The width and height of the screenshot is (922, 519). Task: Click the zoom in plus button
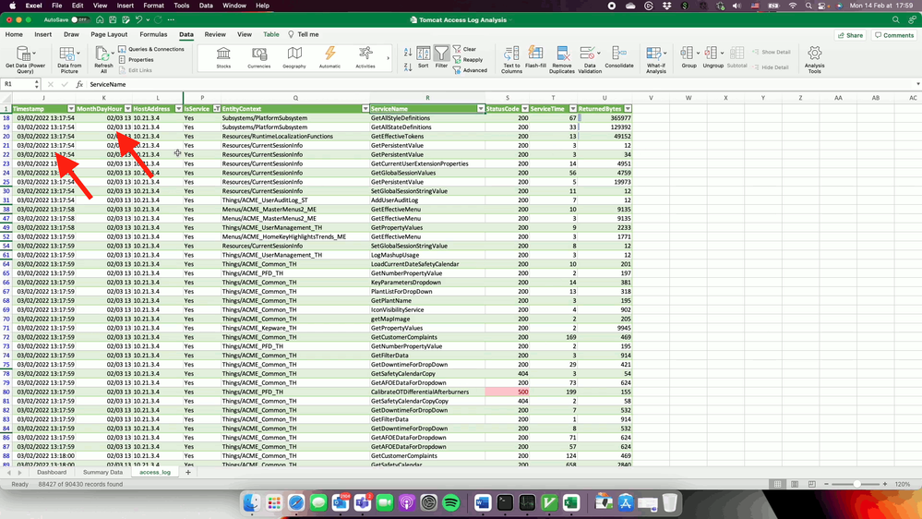point(884,484)
